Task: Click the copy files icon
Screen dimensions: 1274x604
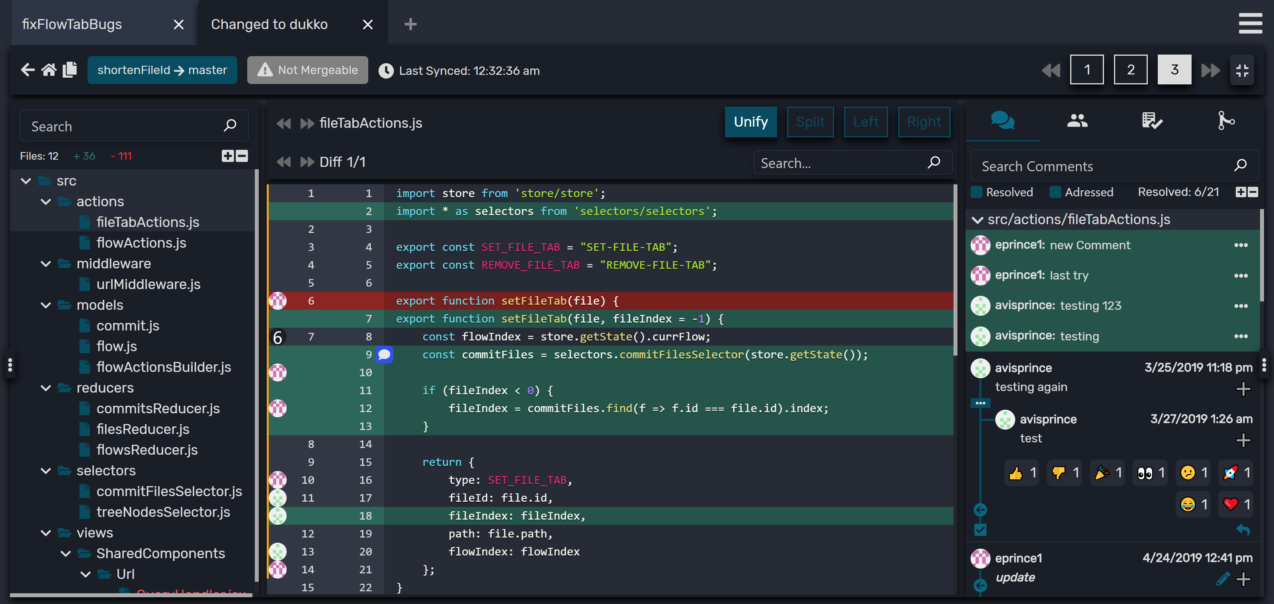Action: [70, 70]
